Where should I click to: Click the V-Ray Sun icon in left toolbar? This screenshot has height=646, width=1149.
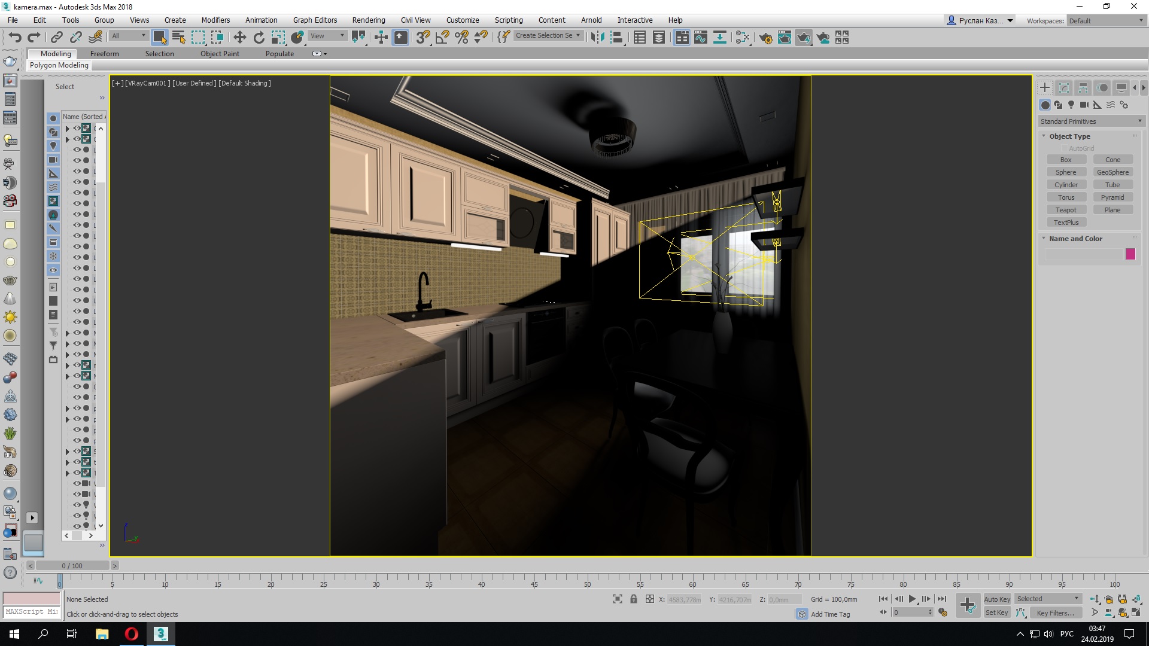(10, 317)
